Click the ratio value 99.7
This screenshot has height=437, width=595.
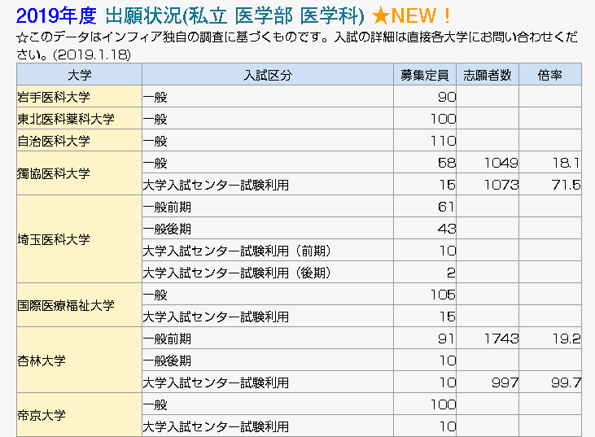point(566,382)
